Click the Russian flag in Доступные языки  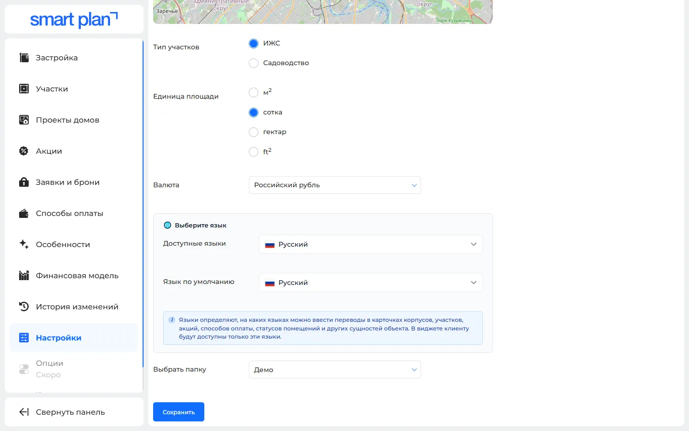[270, 245]
